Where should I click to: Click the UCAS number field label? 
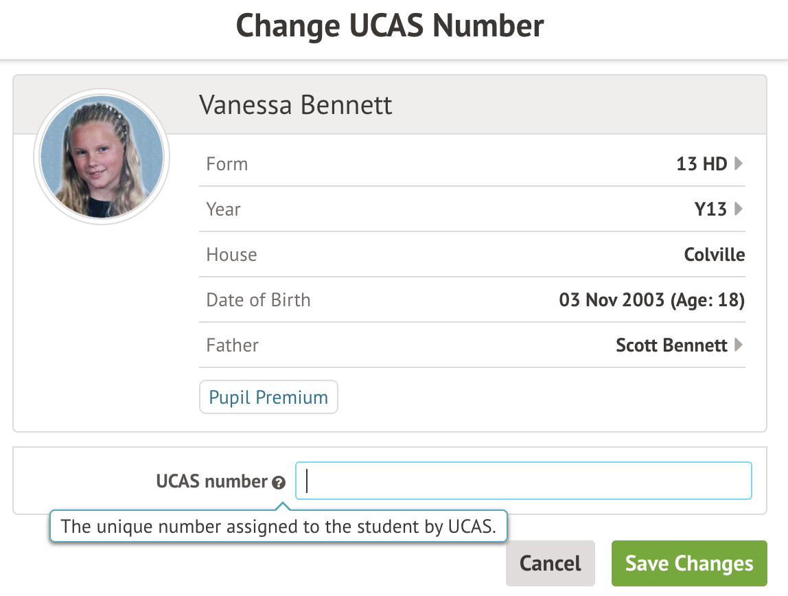[x=211, y=482]
